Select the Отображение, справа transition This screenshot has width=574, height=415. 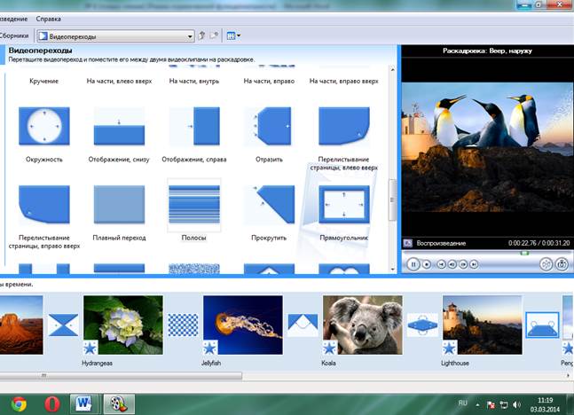click(194, 126)
